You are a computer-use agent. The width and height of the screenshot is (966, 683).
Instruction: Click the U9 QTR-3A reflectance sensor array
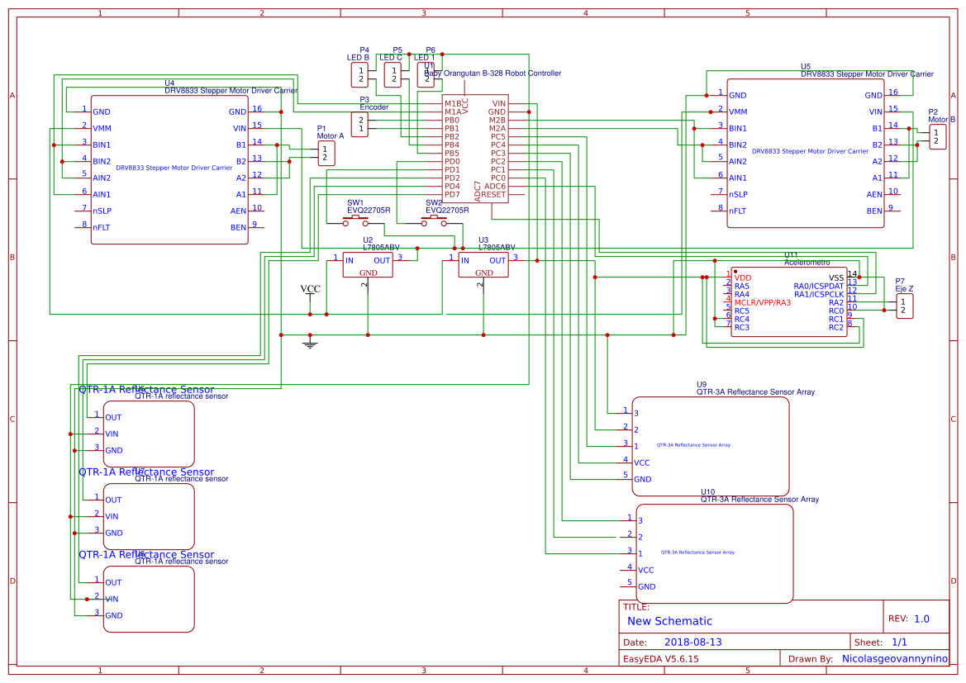click(712, 446)
